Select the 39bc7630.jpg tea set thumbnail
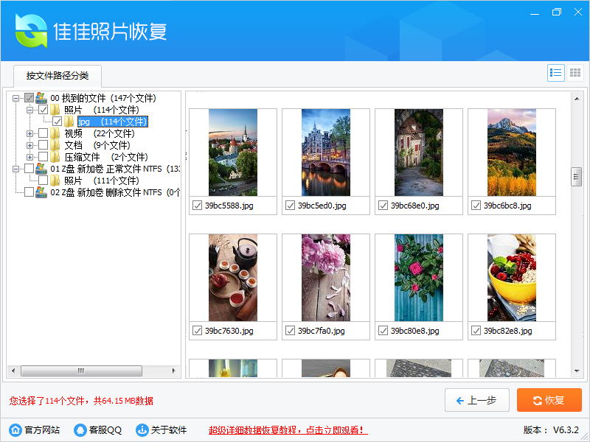The image size is (590, 442). coord(233,278)
